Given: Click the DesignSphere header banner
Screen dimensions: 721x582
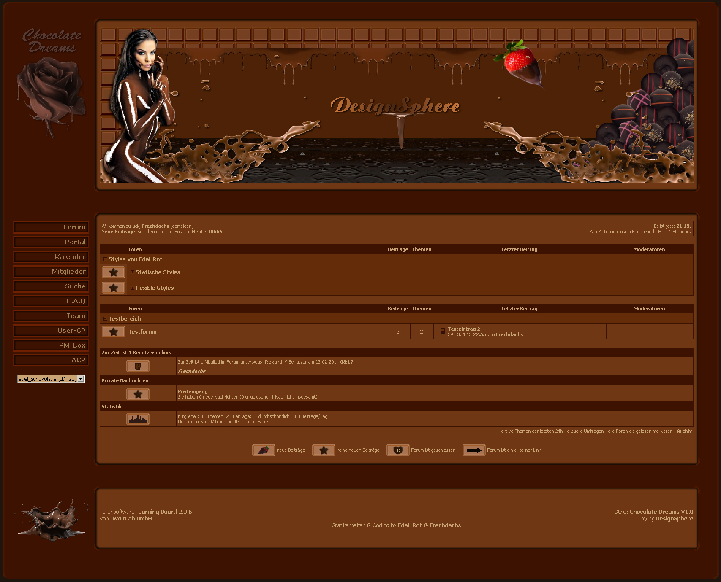Looking at the screenshot, I should (397, 105).
